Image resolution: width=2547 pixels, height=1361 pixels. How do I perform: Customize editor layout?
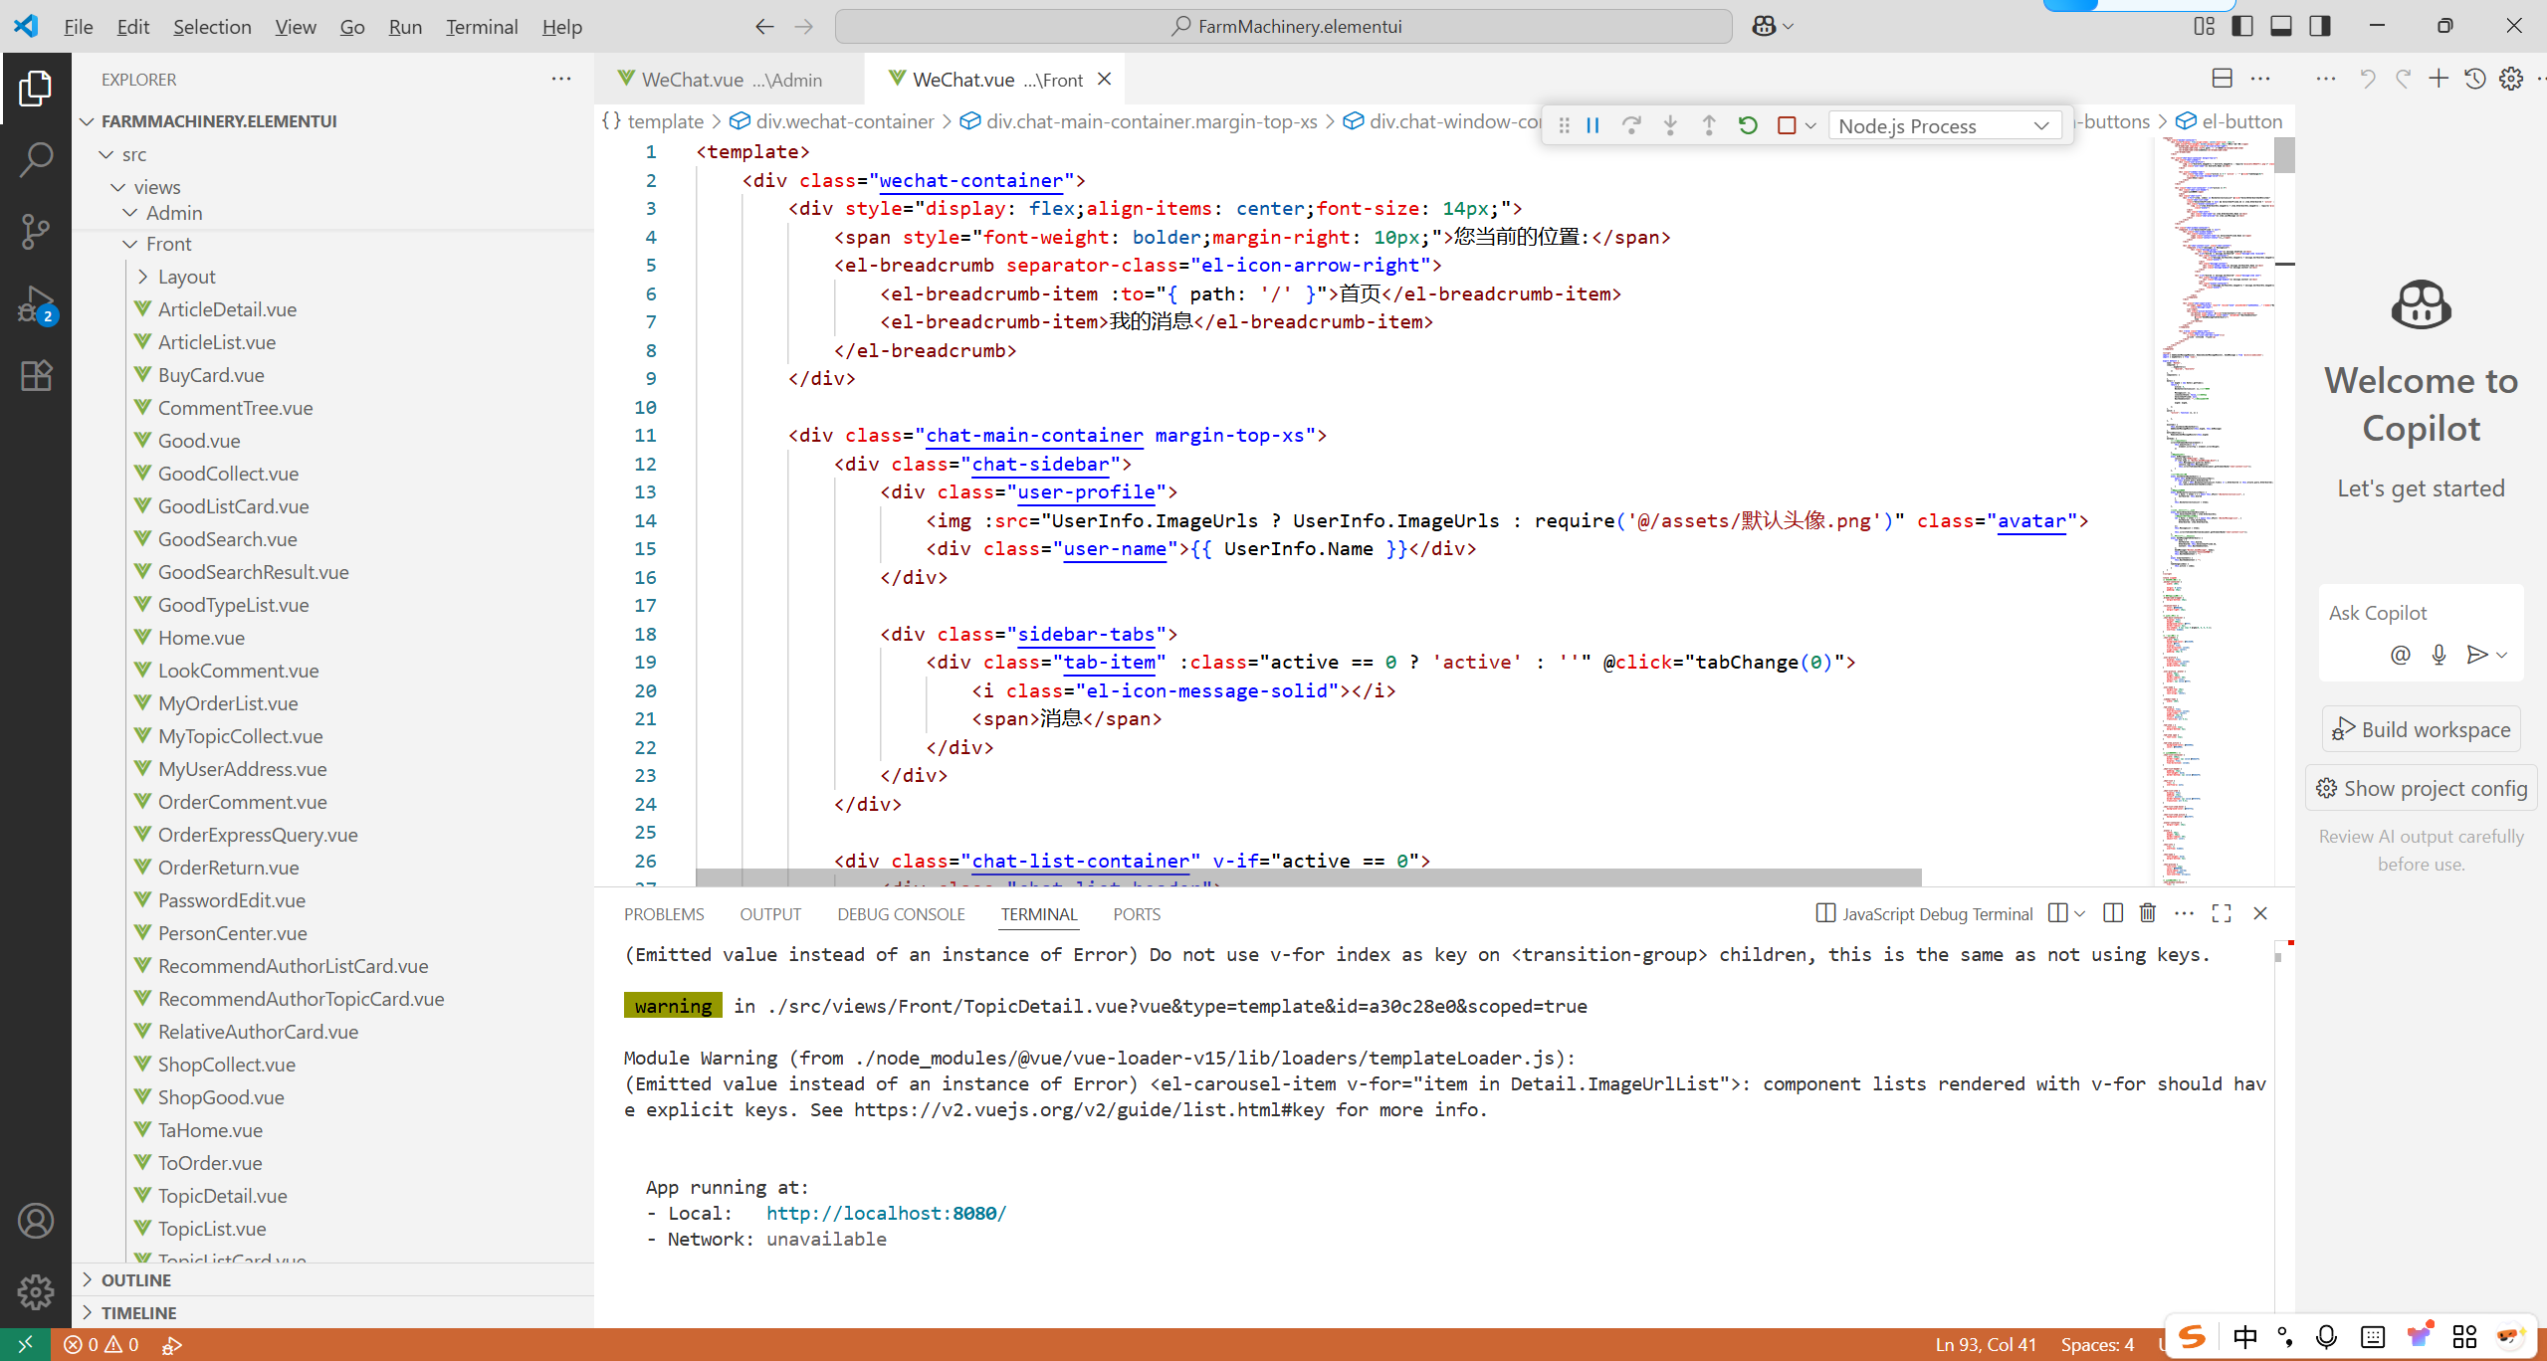pyautogui.click(x=2205, y=27)
